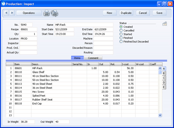Select the 'Rubber Shelf Seat' description cell
174x128 pixels.
(52, 100)
